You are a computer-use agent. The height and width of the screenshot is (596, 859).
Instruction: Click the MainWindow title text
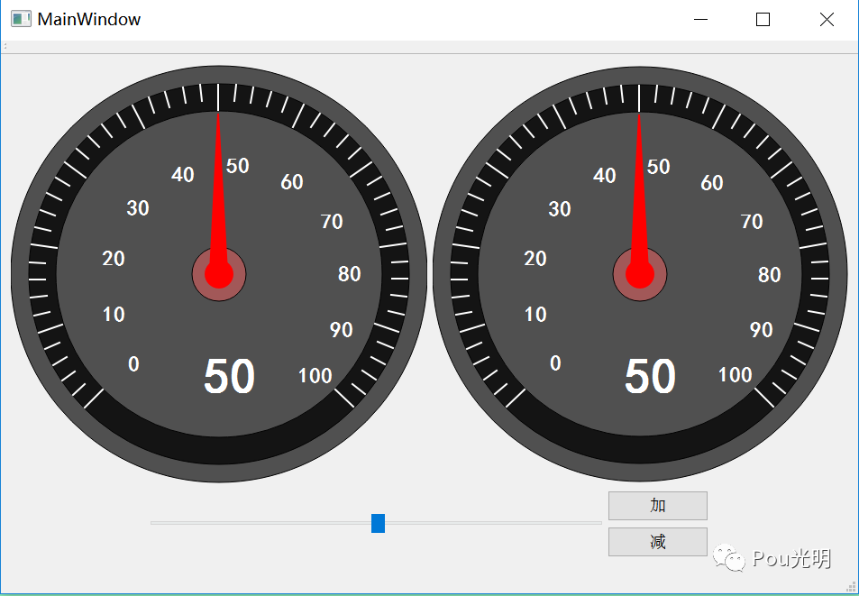point(89,20)
